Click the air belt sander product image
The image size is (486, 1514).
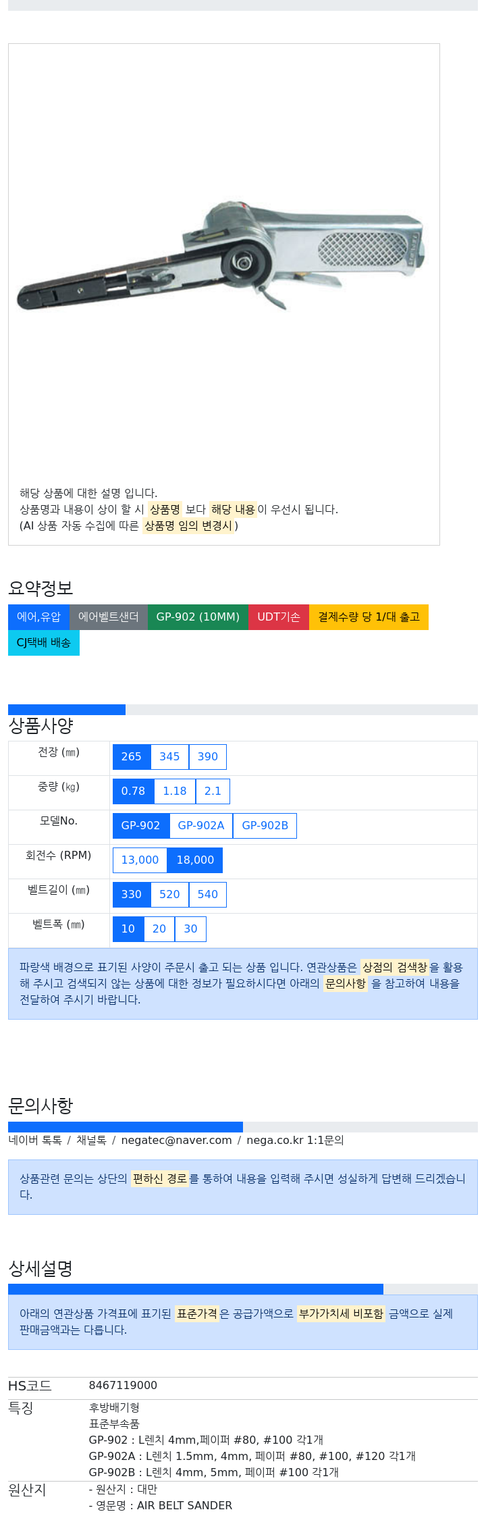[221, 255]
